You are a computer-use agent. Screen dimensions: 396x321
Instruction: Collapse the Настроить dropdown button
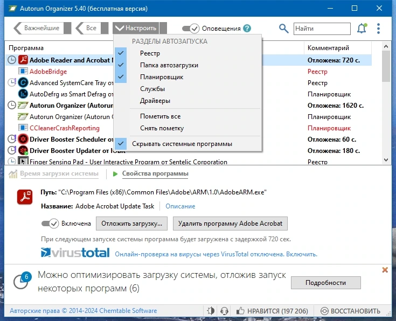pos(136,28)
